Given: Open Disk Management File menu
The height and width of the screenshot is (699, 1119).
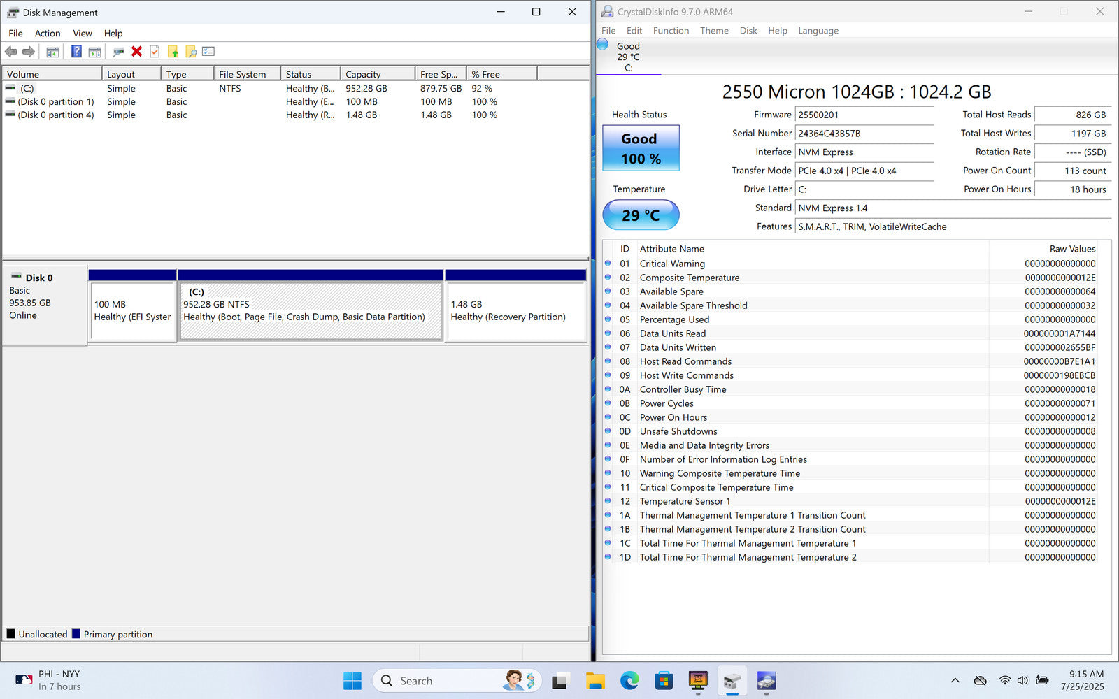Looking at the screenshot, I should point(15,33).
